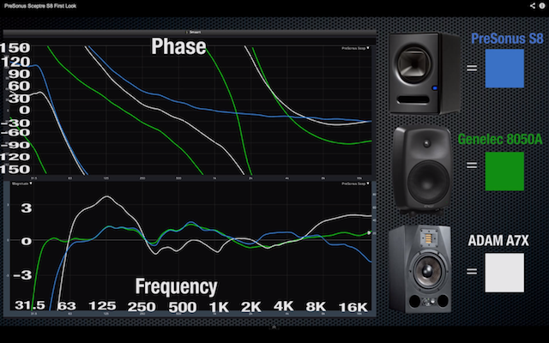Screen dimensions: 549x343
Task: Click the '125' frequency axis label
Action: tap(102, 306)
